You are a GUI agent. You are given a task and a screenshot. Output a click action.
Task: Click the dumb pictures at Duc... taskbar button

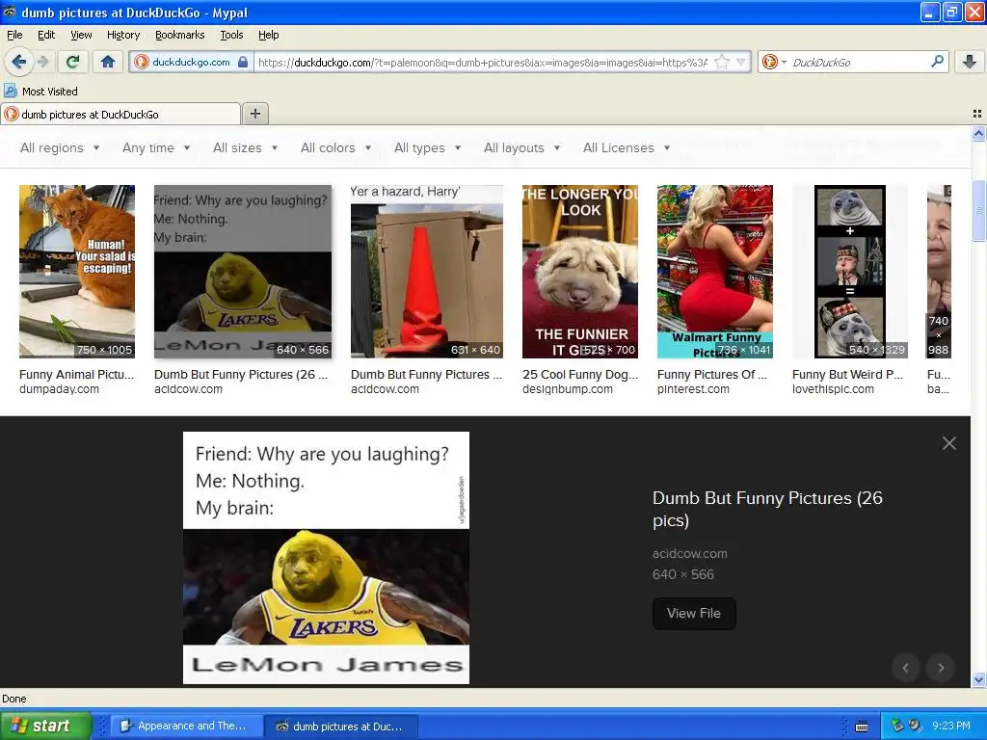point(340,726)
